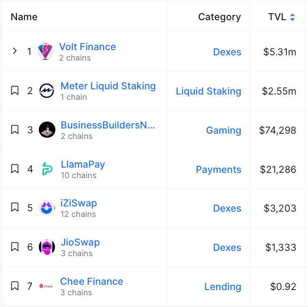The image size is (308, 307).
Task: Click the Meter Liquid Staking logo icon
Action: coord(46,91)
